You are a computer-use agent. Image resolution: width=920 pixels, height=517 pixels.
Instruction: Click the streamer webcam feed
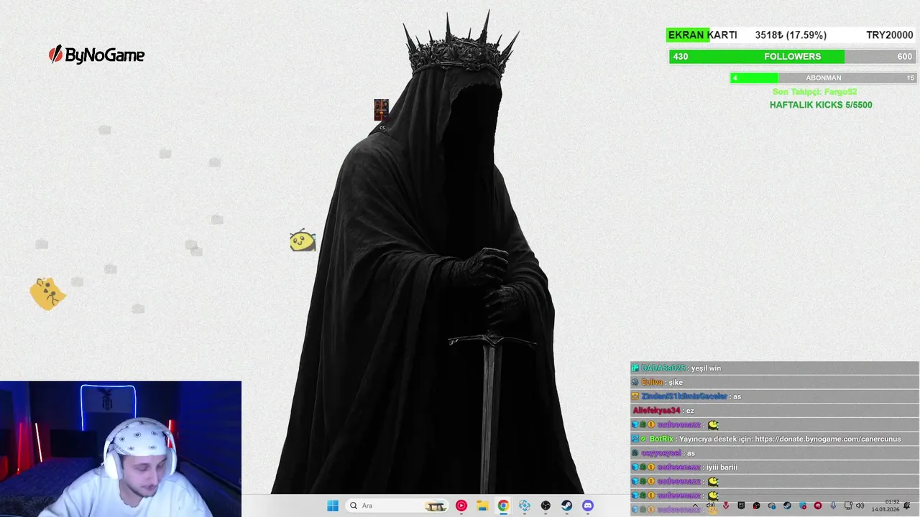[x=121, y=449]
